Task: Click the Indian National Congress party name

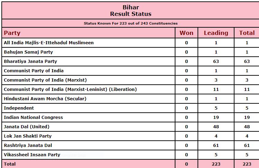Action: coord(33,118)
